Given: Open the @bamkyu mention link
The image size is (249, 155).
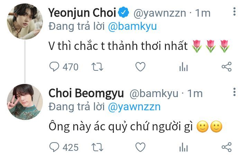Looking at the screenshot, I should point(132,26).
